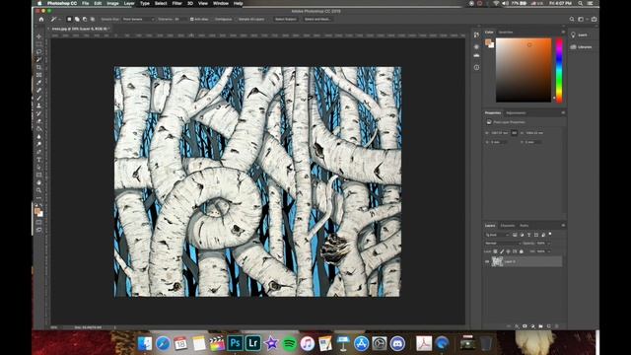Viewport: 631px width, 355px height.
Task: Click the Delete layer trash icon
Action: coord(556,326)
